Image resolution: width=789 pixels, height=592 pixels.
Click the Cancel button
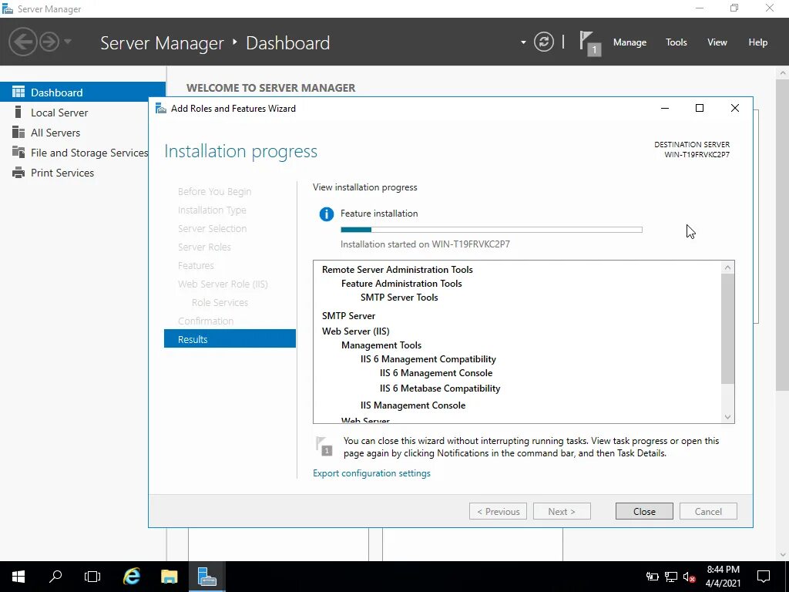pos(708,512)
